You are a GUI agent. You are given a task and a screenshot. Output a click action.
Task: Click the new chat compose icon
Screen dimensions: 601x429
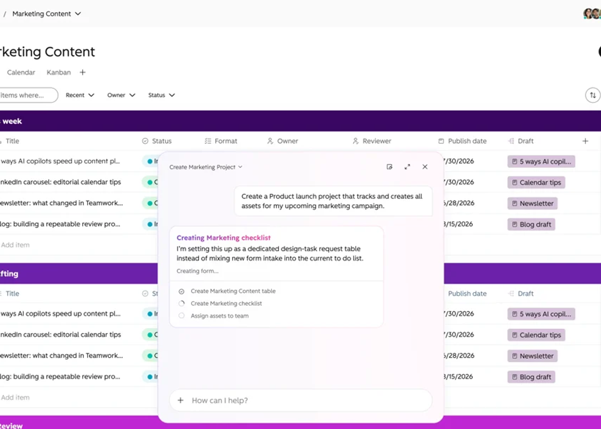pos(390,167)
